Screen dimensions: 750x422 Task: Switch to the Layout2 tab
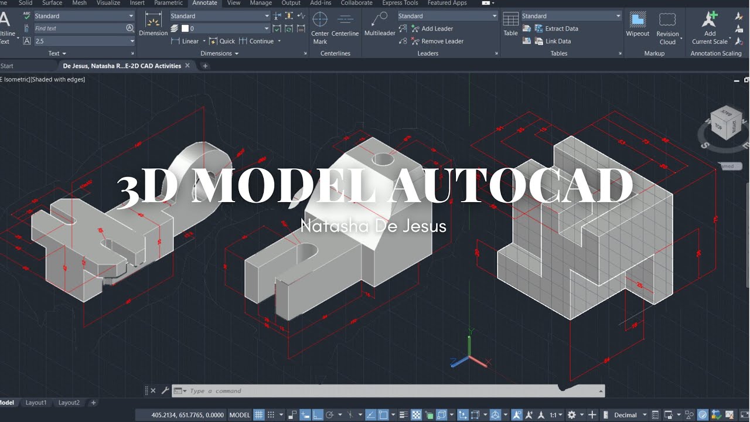coord(69,403)
